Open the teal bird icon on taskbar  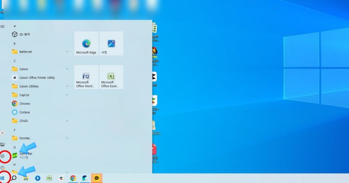[x=85, y=178]
